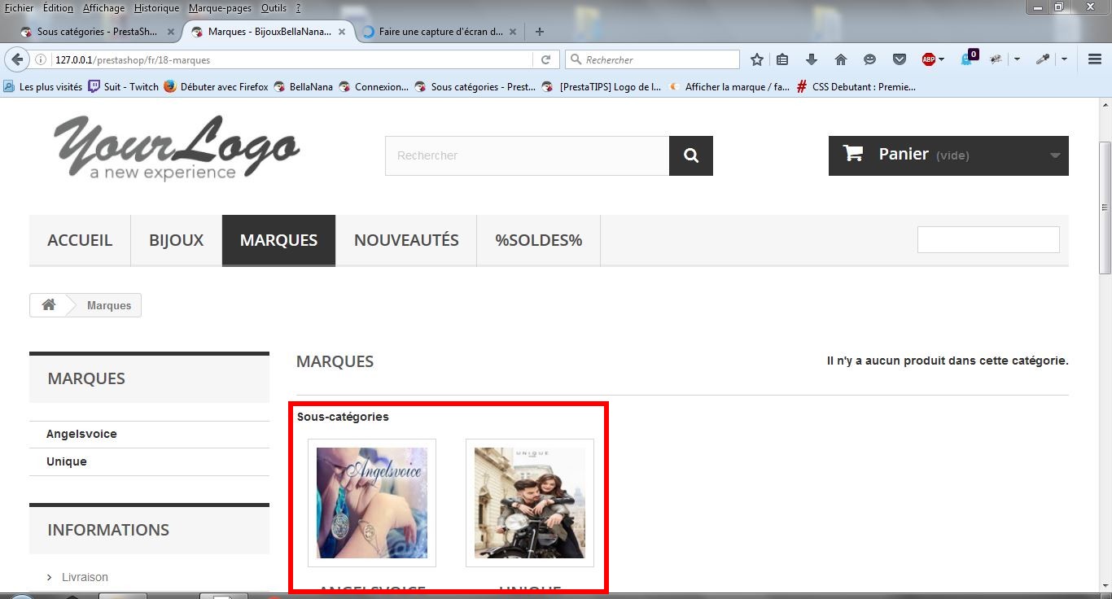Viewport: 1112px width, 599px height.
Task: Show bookmarks list icon in toolbar
Action: tap(782, 59)
